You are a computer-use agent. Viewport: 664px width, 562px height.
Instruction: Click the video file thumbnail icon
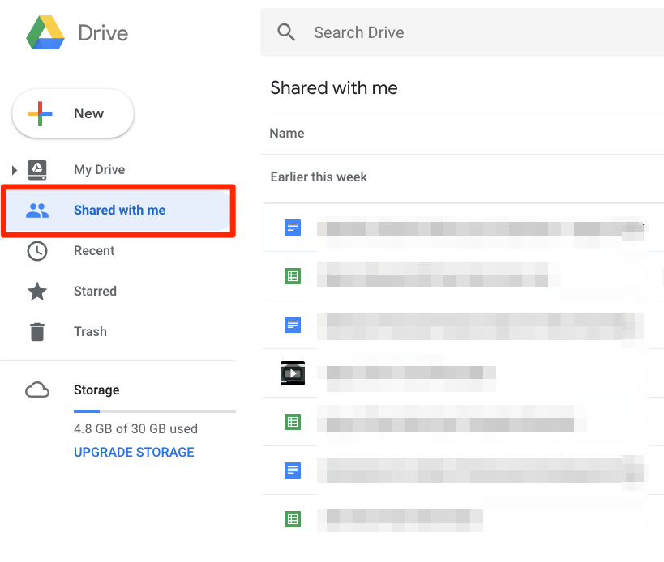click(x=292, y=373)
